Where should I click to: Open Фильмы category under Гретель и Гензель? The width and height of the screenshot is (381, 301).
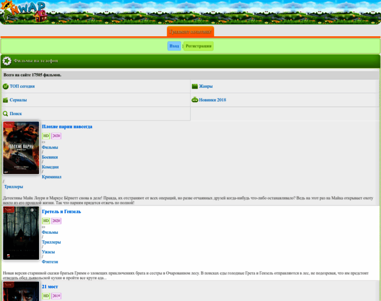click(50, 232)
